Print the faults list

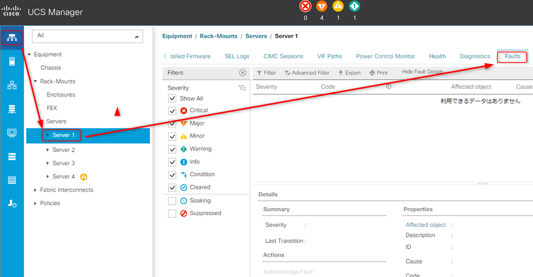point(378,73)
